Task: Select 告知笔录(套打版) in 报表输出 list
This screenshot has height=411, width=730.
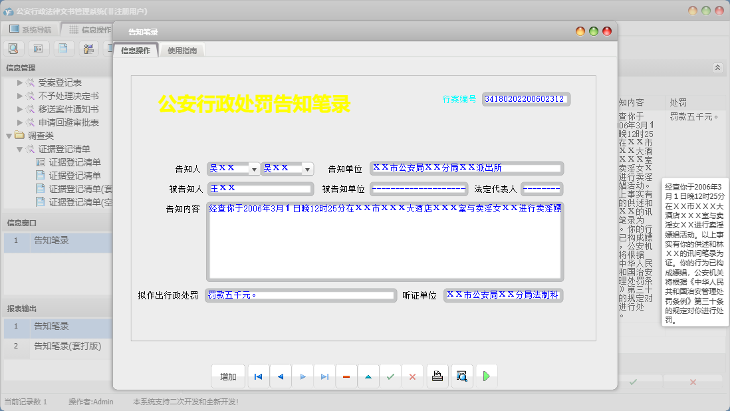Action: pos(66,346)
